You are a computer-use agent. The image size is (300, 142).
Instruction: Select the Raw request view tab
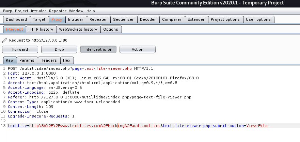click(x=10, y=60)
